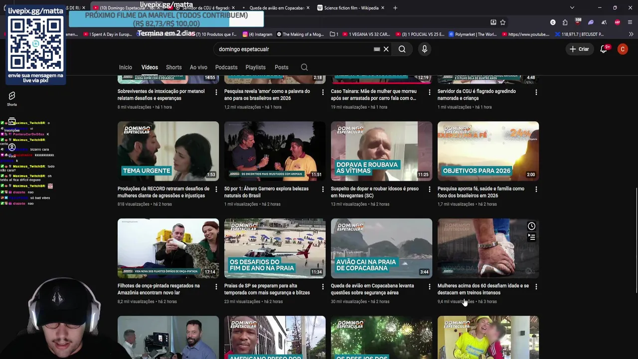
Task: Play the TEMA URGENTE thumbnail video
Action: 168,151
